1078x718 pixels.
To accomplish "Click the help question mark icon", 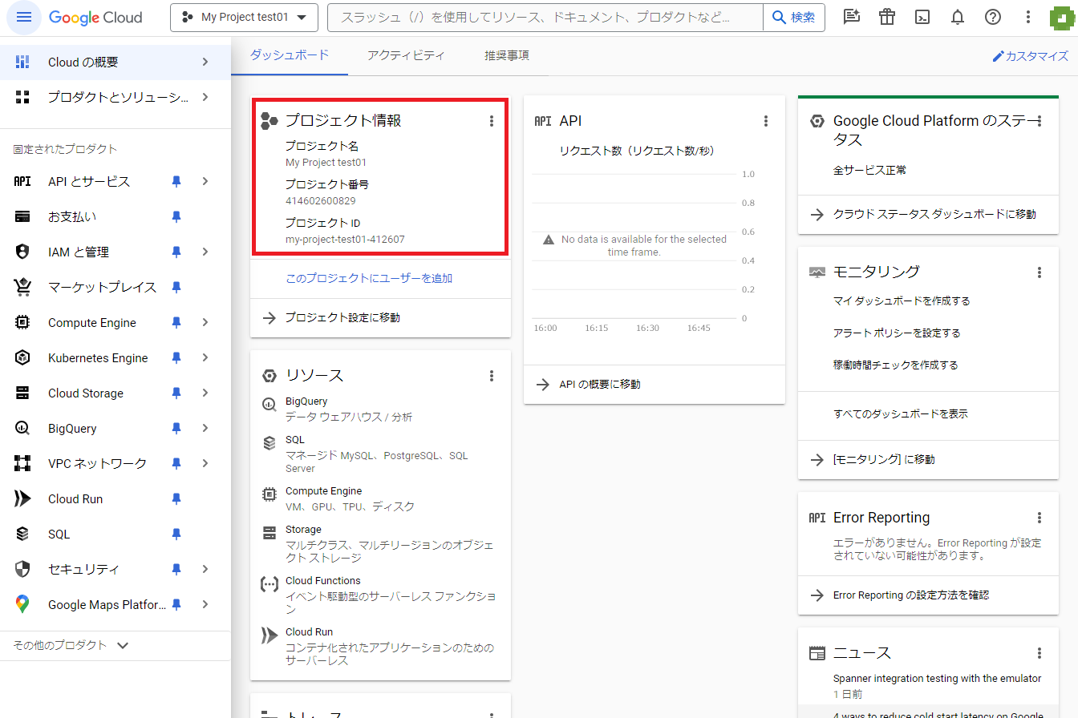I will pos(992,18).
